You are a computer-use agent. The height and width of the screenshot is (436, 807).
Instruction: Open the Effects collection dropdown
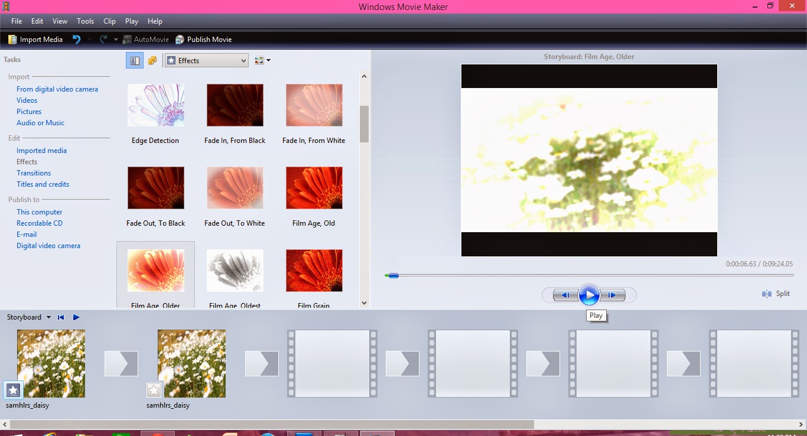coord(206,60)
